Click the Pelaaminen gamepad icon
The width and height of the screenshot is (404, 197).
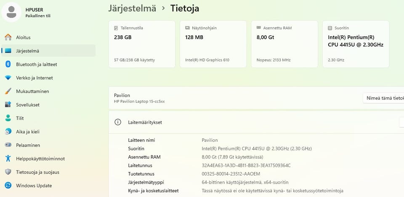pyautogui.click(x=8, y=145)
